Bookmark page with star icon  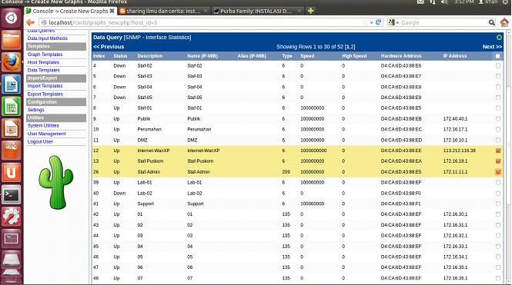pyautogui.click(x=365, y=22)
